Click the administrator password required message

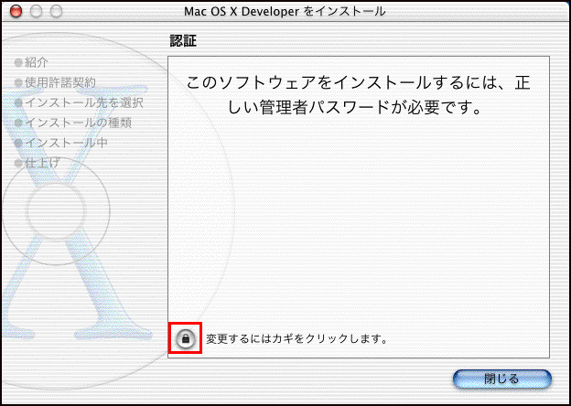tap(359, 95)
